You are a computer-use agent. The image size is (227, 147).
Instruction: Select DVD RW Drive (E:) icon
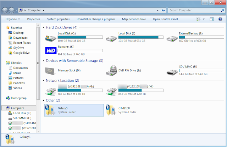[x=112, y=70]
